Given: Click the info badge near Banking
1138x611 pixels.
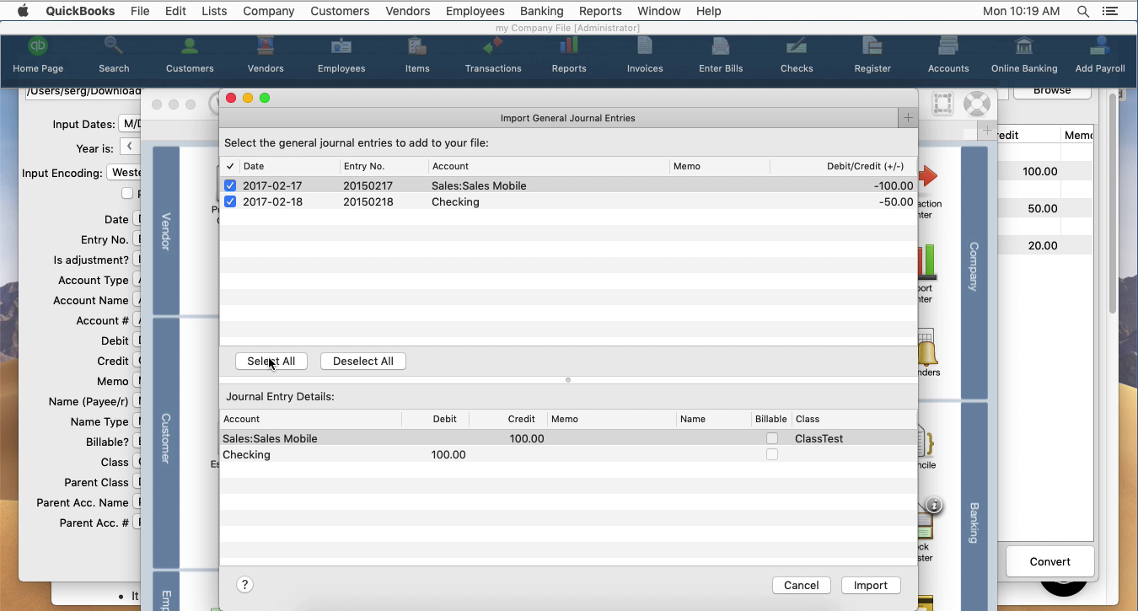Looking at the screenshot, I should tap(934, 506).
